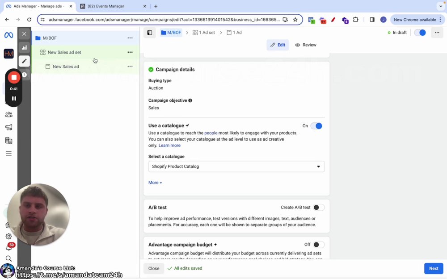Click the search magnifier in sidebar

(8, 258)
